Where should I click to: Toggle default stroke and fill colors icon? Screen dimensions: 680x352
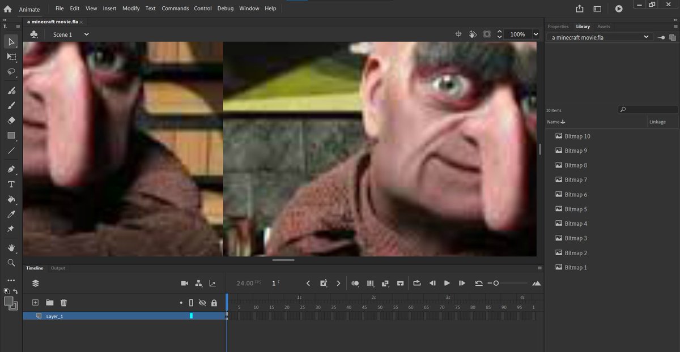7,291
